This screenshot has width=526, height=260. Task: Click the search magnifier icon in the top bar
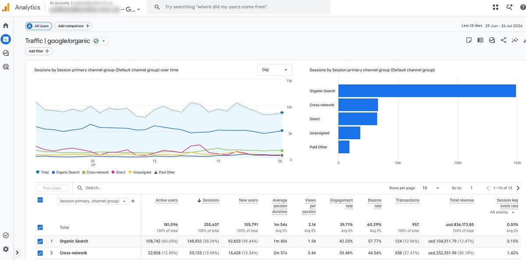tap(157, 7)
